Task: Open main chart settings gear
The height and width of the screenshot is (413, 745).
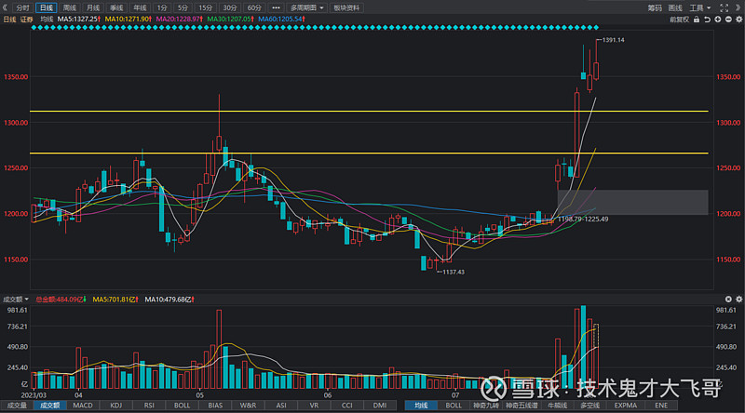Action: tap(738, 20)
